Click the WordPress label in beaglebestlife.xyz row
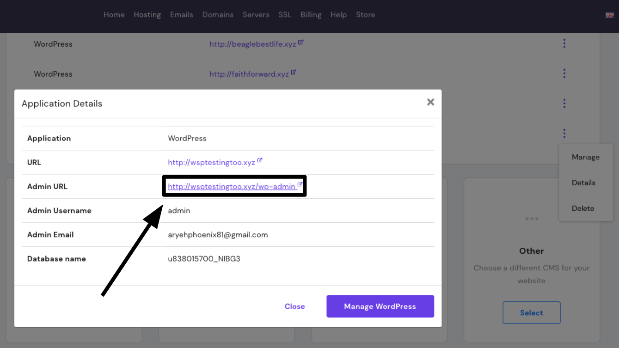The width and height of the screenshot is (619, 348). [x=53, y=44]
